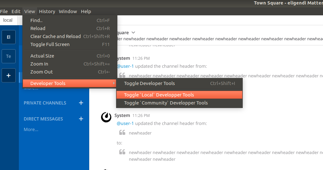This screenshot has width=323, height=170.
Task: Select Zoom Out menu entry
Action: (x=70, y=72)
